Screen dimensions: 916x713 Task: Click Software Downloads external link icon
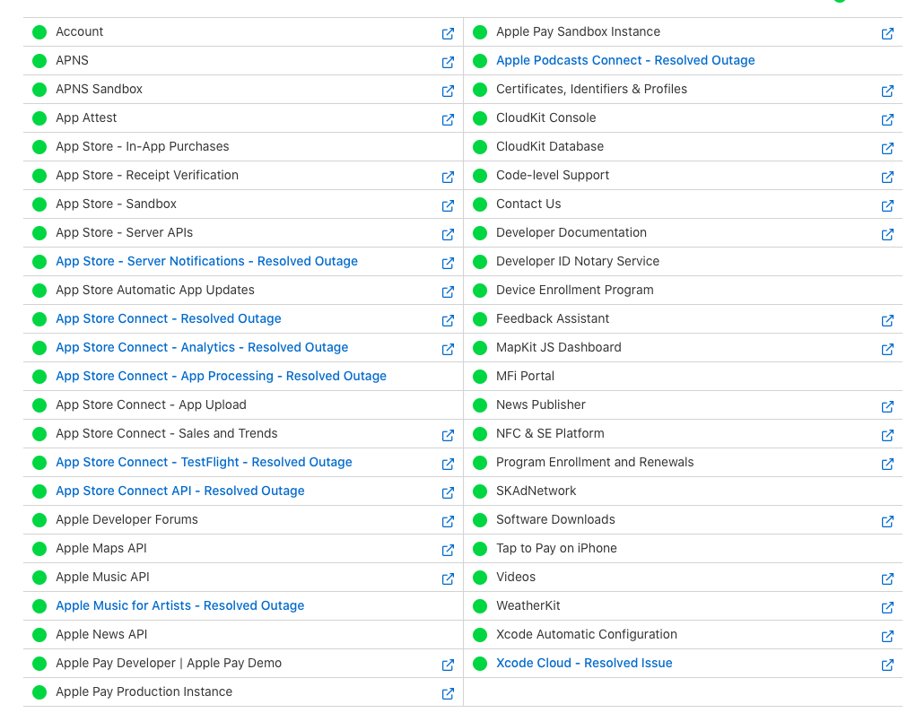pos(887,521)
